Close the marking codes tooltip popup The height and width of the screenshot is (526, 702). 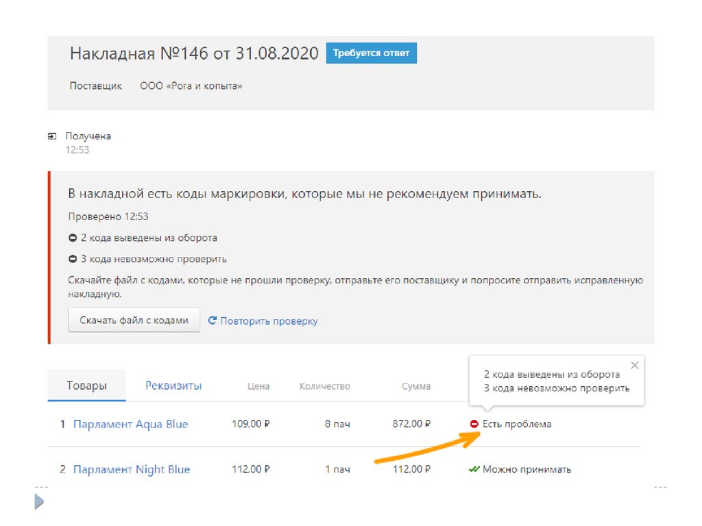[x=634, y=366]
